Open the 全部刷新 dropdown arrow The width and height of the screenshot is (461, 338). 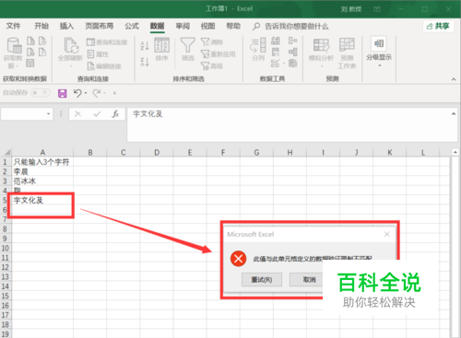(x=71, y=66)
